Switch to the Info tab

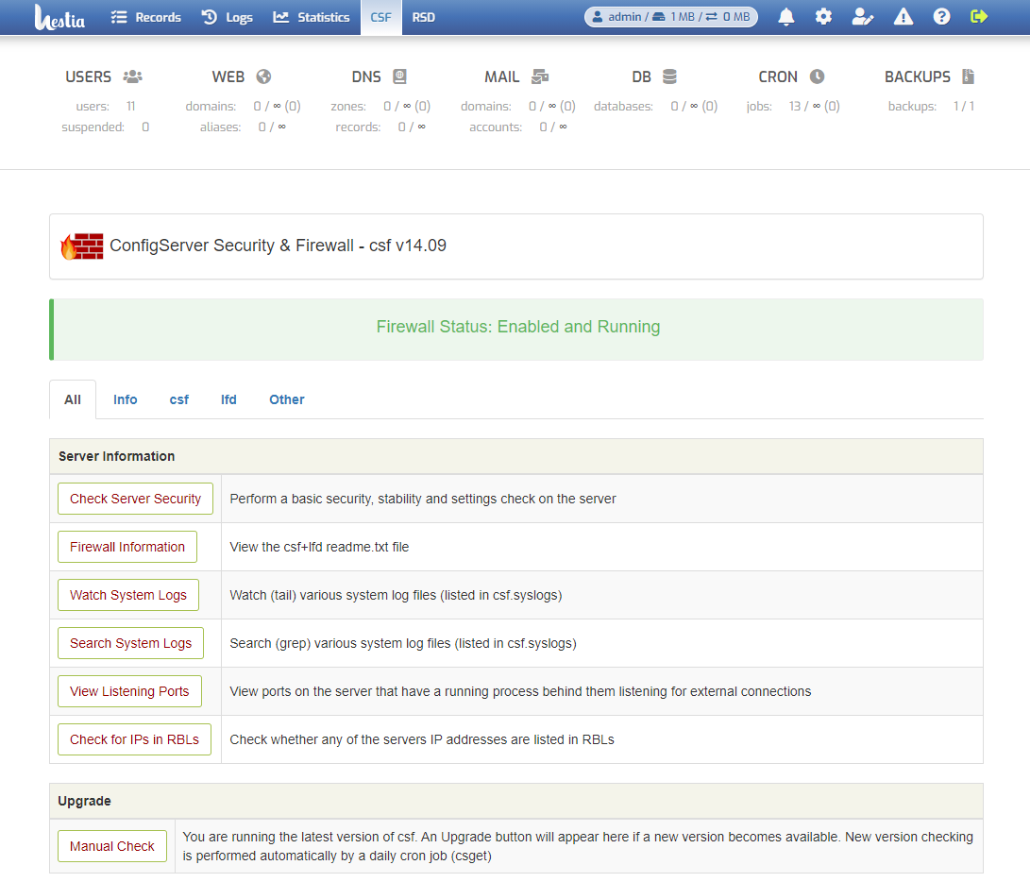pos(126,399)
